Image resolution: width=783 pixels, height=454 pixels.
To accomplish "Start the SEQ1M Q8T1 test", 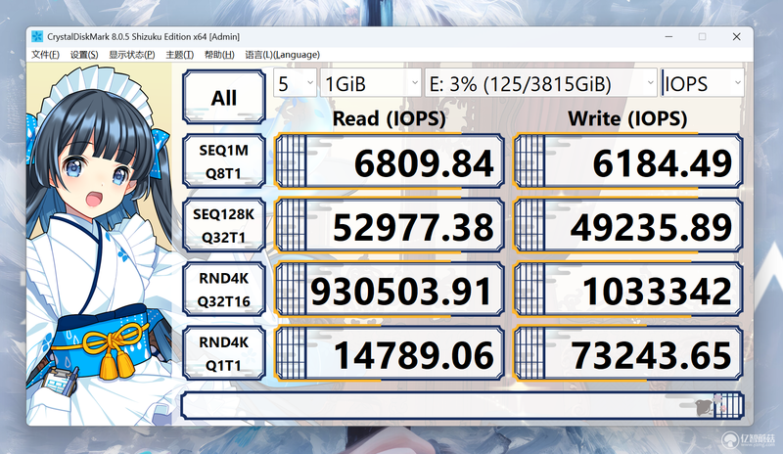I will (x=224, y=161).
